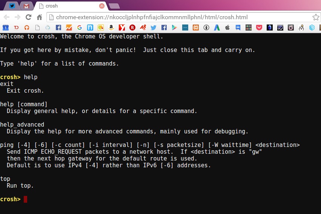Open the Final Fantasy XIV meteor bookmark
The image size is (321, 214).
point(291,28)
